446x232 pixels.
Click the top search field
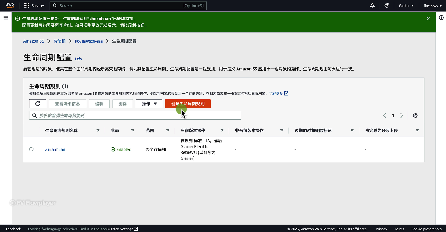click(128, 5)
